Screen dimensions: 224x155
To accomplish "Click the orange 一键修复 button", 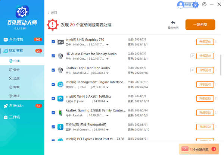I will pos(200,25).
